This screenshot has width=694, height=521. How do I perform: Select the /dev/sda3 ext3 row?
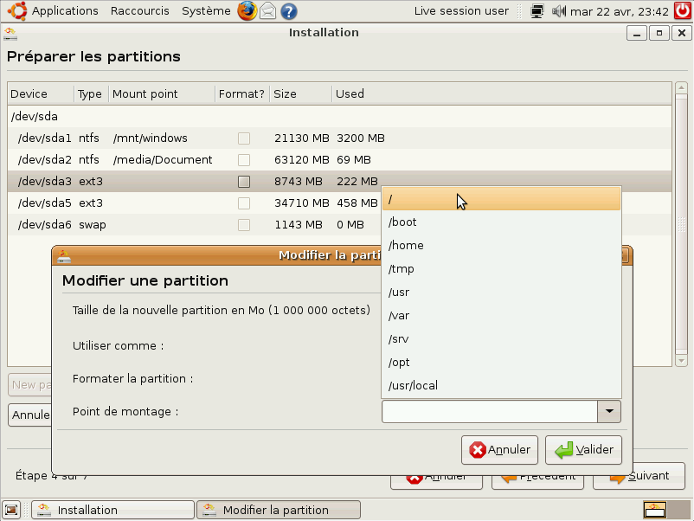339,182
